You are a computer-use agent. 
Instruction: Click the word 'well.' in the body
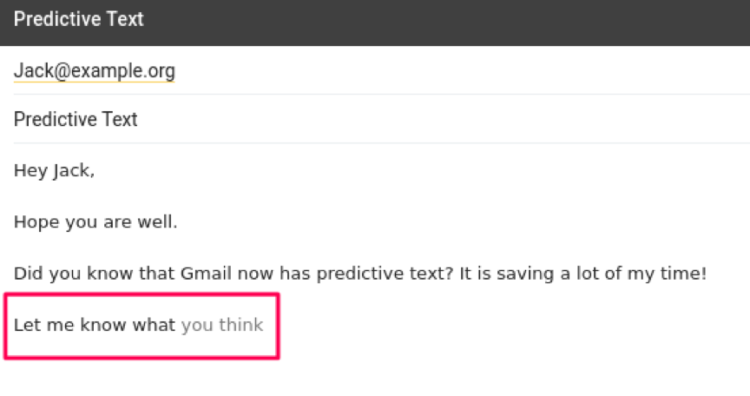pyautogui.click(x=157, y=222)
